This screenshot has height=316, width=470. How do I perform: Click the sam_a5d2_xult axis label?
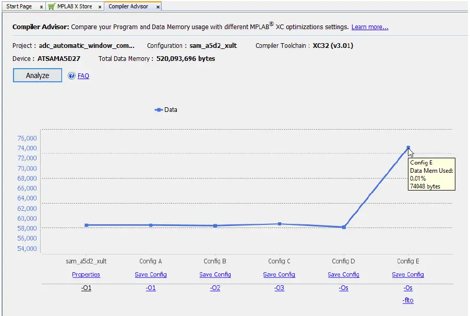pos(86,261)
